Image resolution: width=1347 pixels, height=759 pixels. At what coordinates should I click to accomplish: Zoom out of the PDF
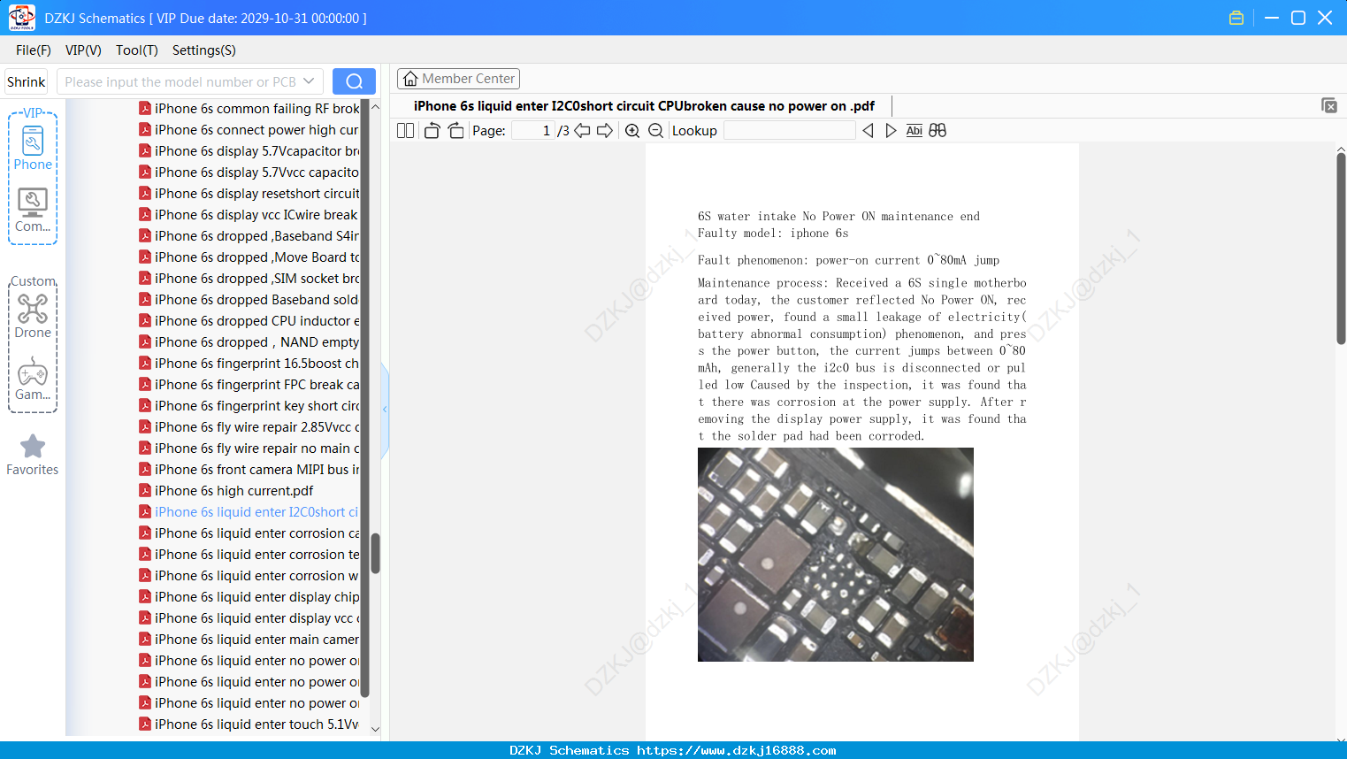pos(655,131)
